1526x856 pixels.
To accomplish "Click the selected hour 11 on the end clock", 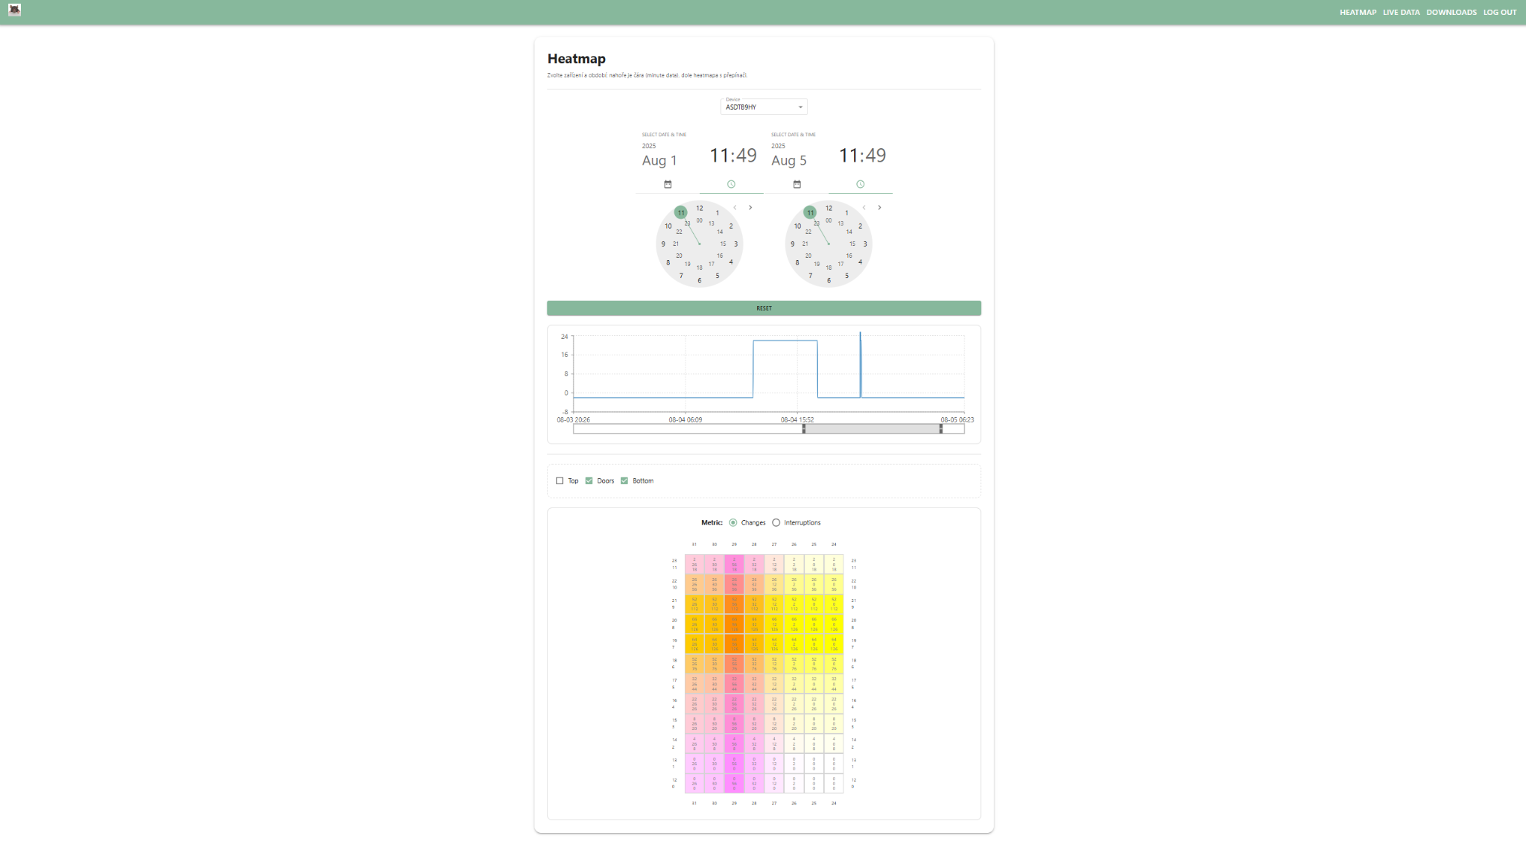I will [x=810, y=213].
